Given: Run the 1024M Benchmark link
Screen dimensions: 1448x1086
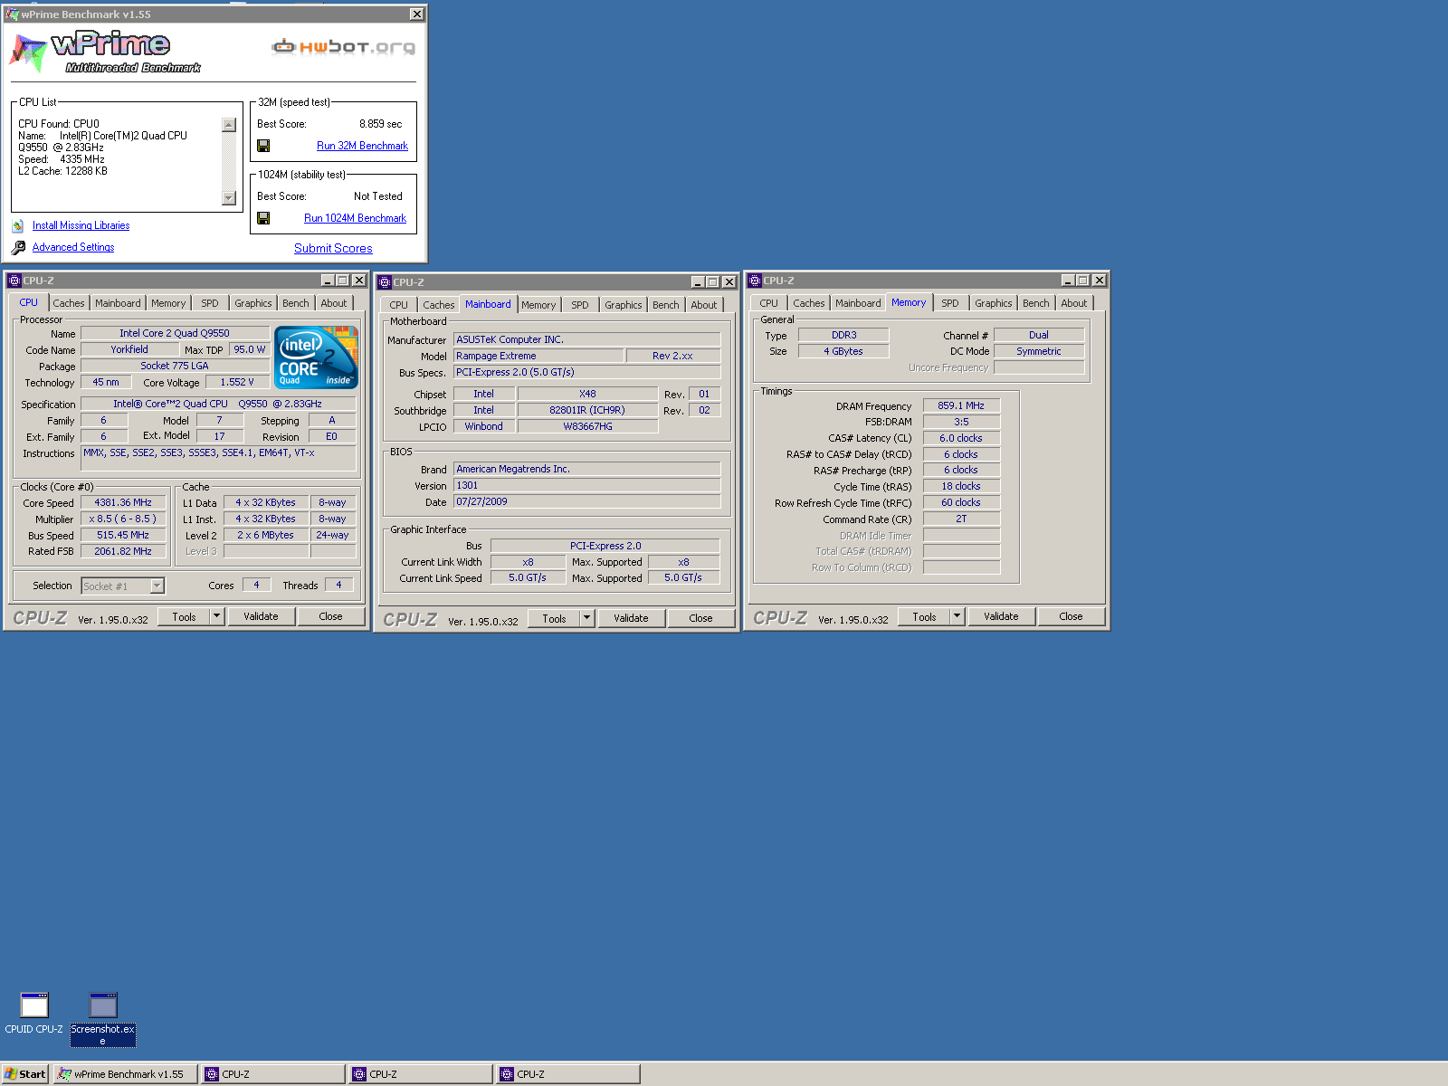Looking at the screenshot, I should click(x=355, y=218).
